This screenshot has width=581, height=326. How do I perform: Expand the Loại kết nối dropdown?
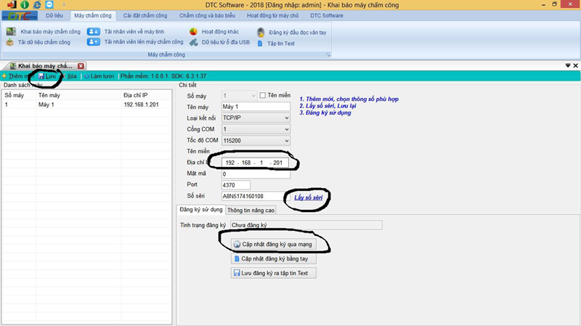(x=286, y=118)
